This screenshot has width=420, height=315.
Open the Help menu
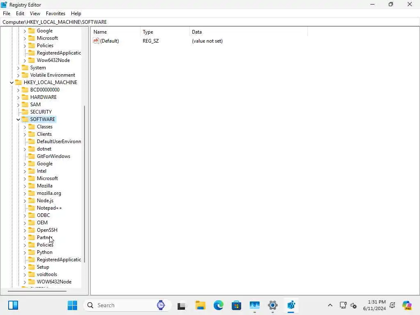point(76,14)
